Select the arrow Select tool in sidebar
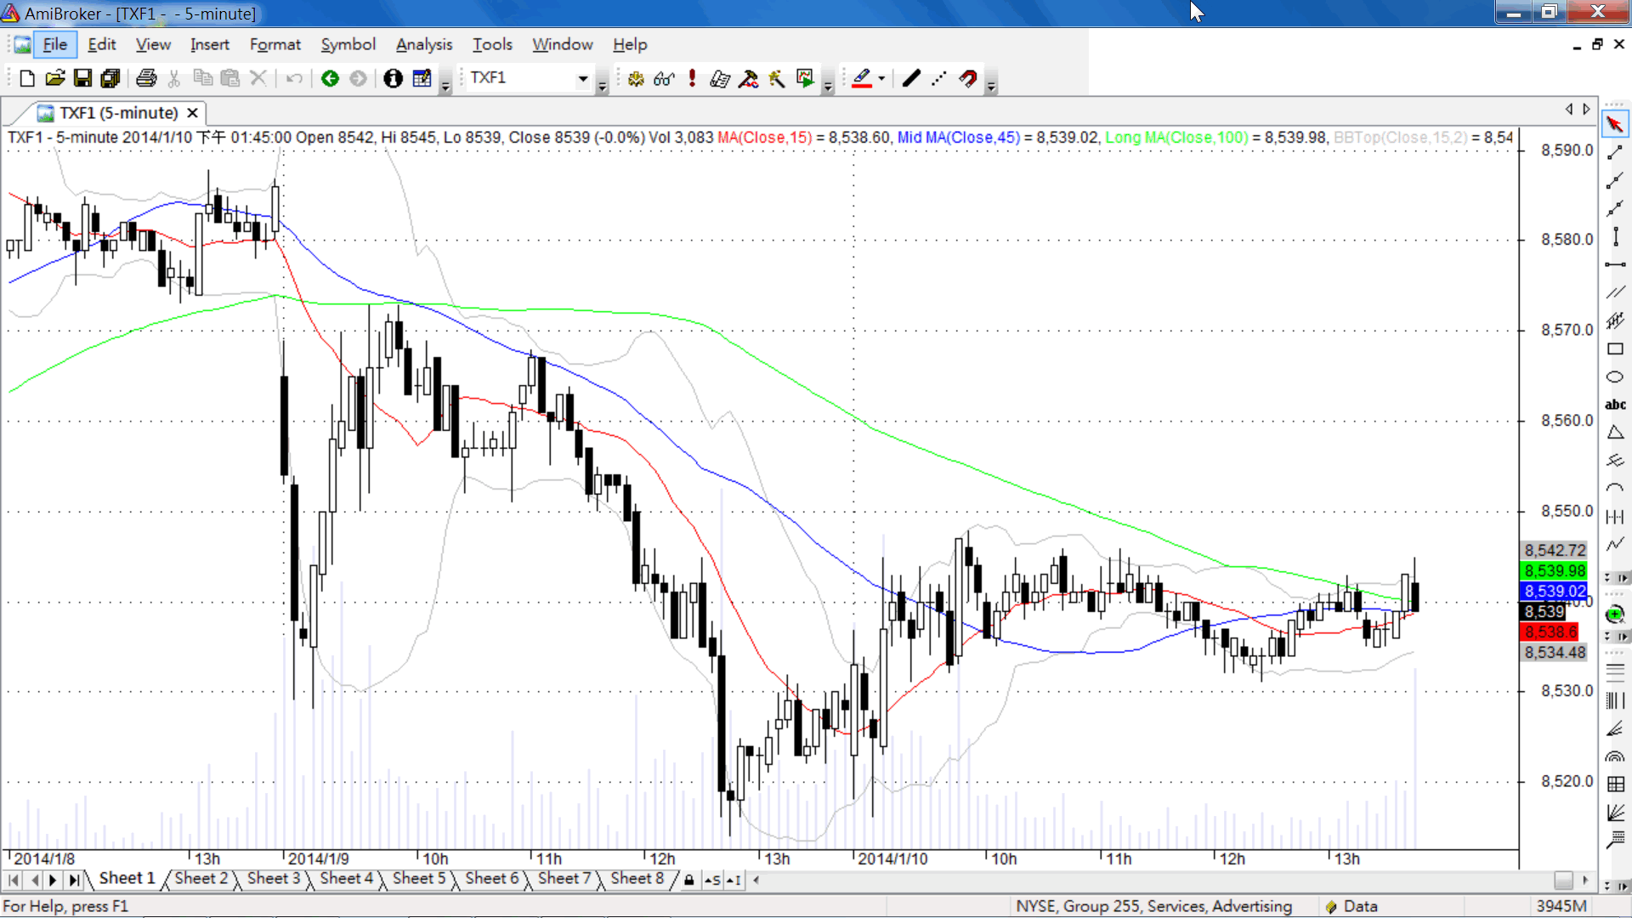 click(1615, 124)
